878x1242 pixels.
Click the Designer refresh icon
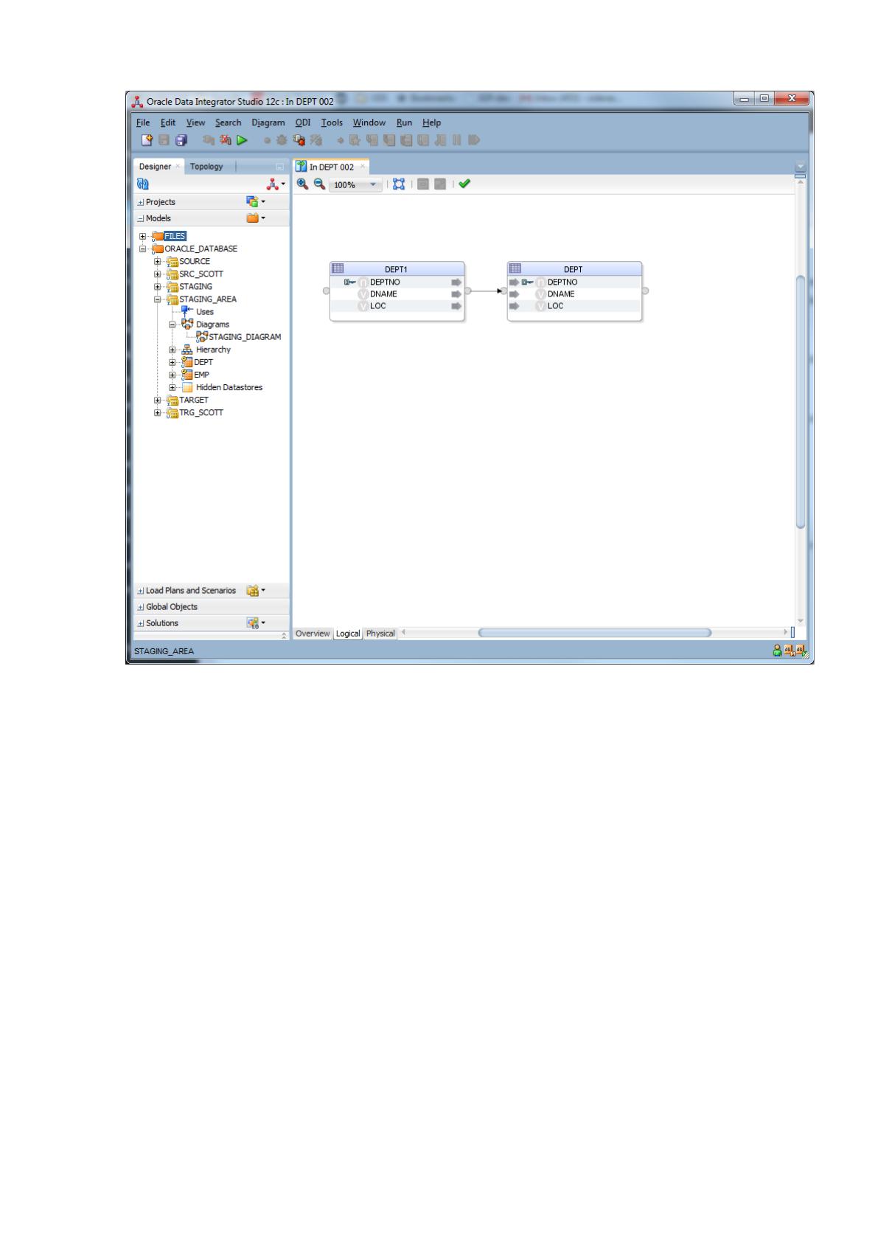pyautogui.click(x=143, y=184)
